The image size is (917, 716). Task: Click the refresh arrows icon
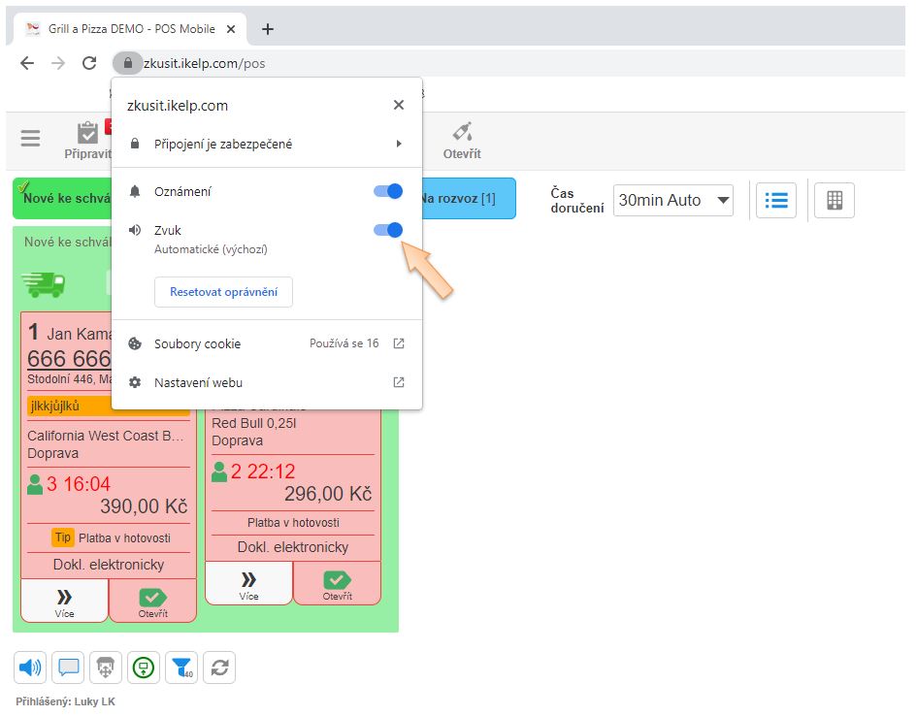coord(219,667)
